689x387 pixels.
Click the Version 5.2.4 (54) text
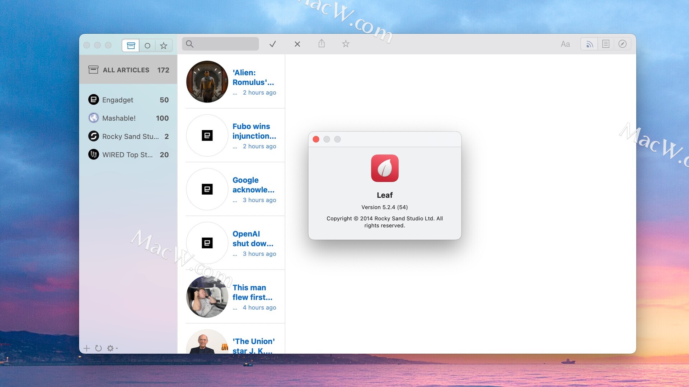(x=385, y=207)
